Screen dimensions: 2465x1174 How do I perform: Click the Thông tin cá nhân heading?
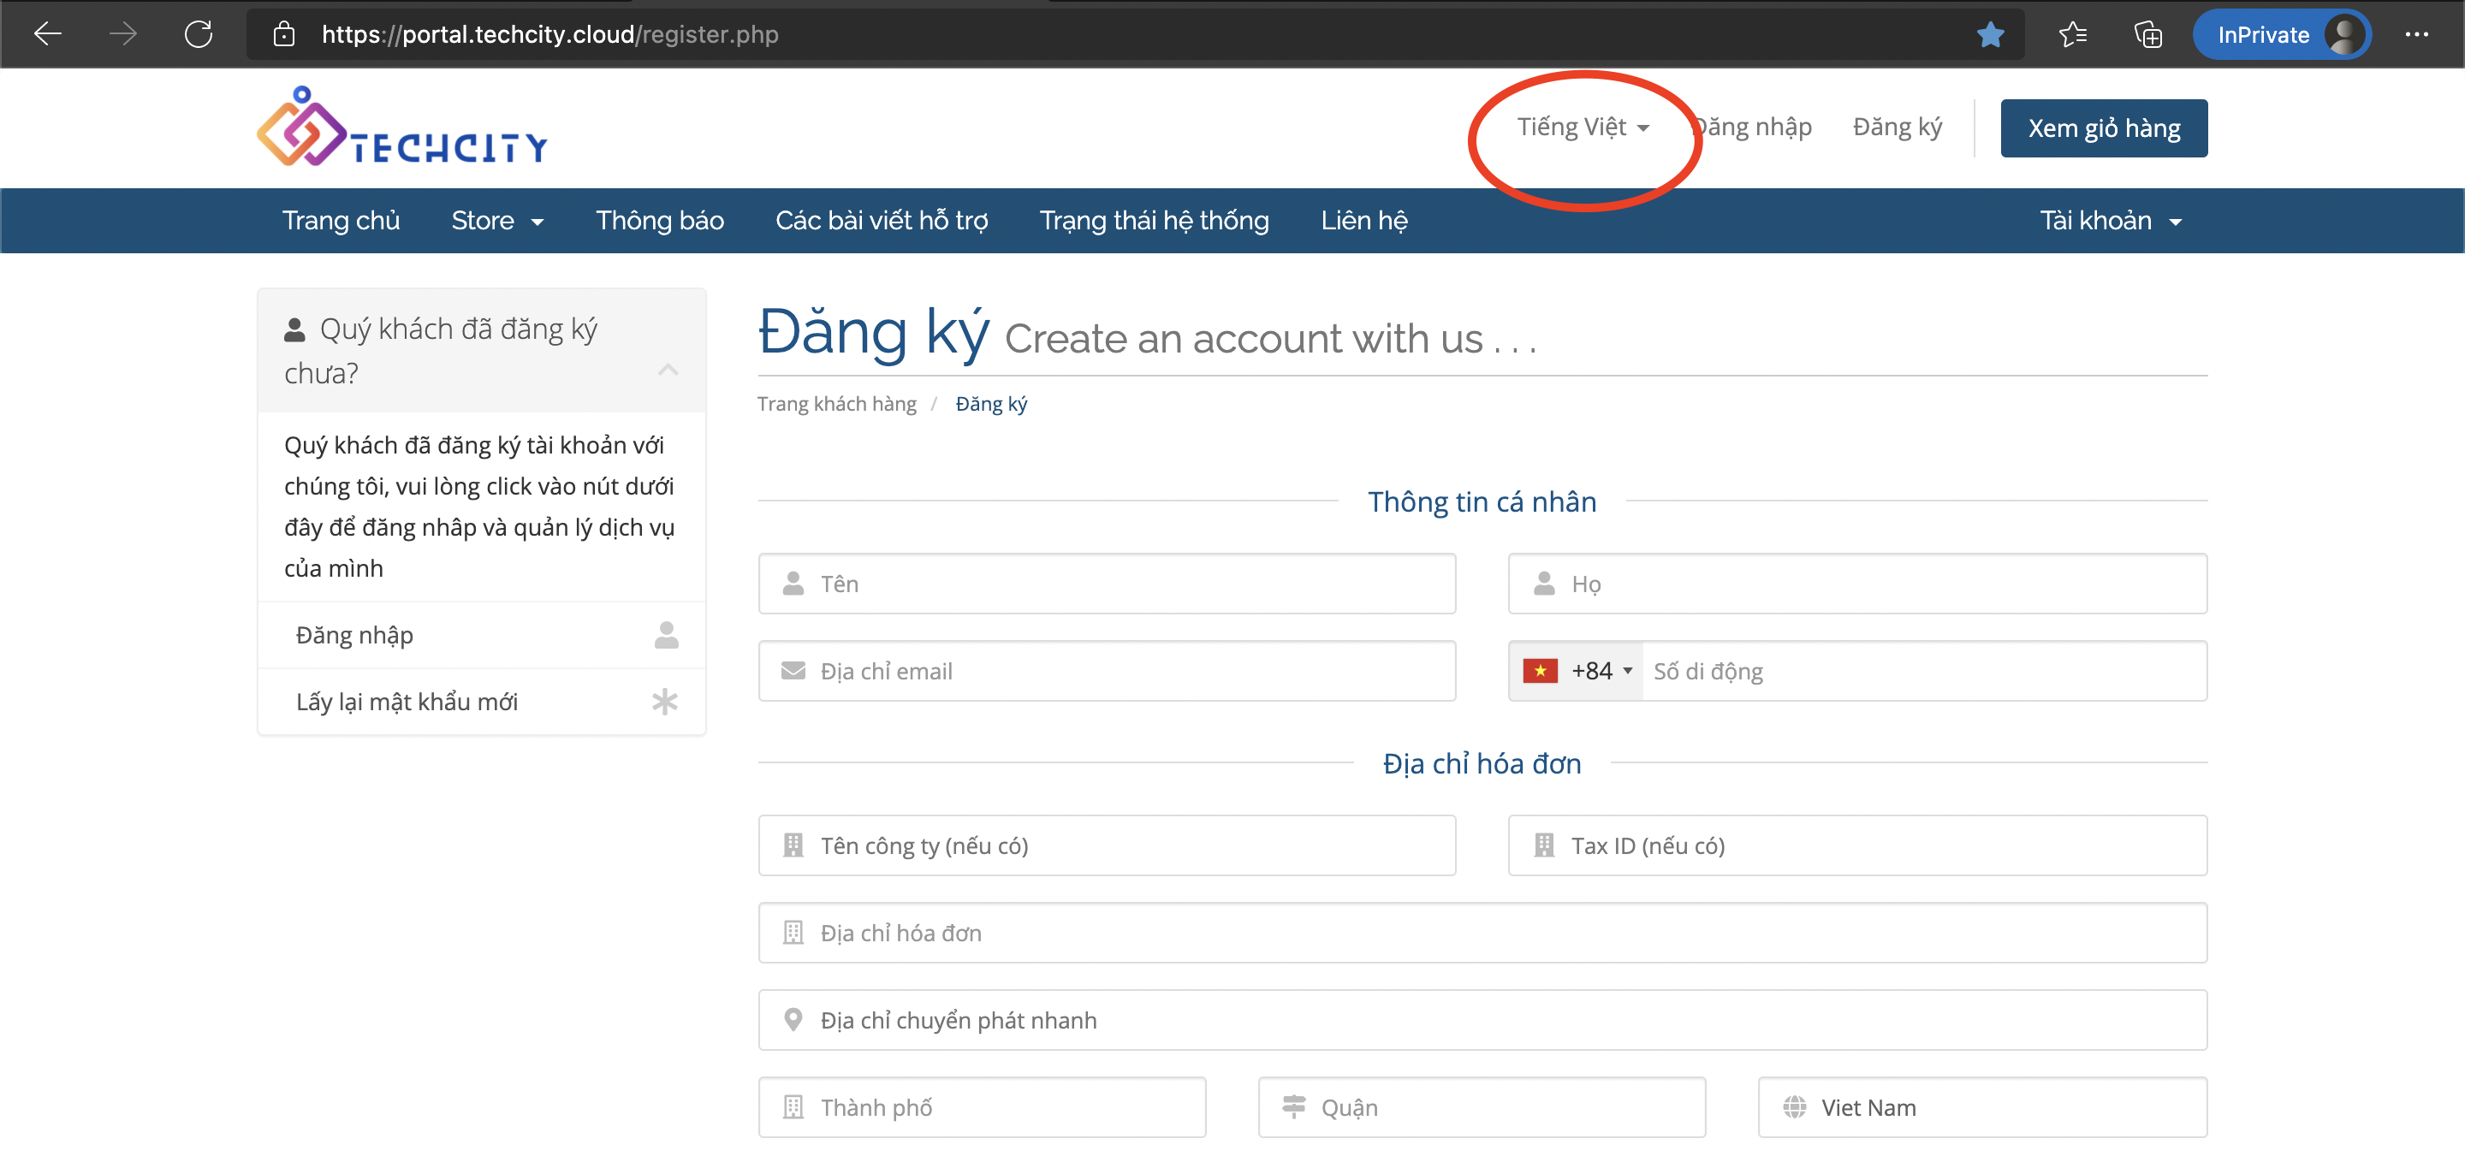click(1482, 501)
